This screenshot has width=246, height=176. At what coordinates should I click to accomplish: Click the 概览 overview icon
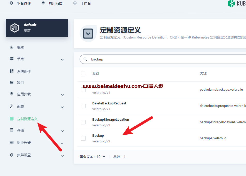tap(12, 47)
